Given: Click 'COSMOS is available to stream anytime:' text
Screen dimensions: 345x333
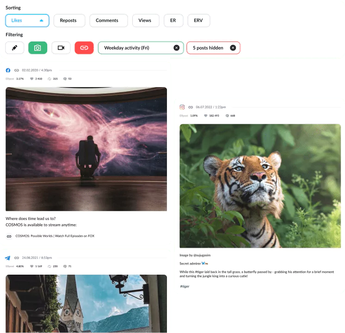Looking at the screenshot, I should coord(41,225).
